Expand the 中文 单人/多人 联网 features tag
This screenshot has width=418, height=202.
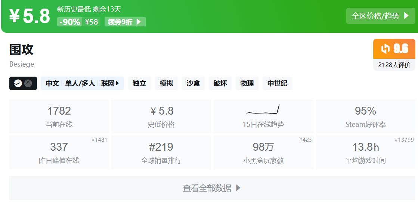coord(83,83)
